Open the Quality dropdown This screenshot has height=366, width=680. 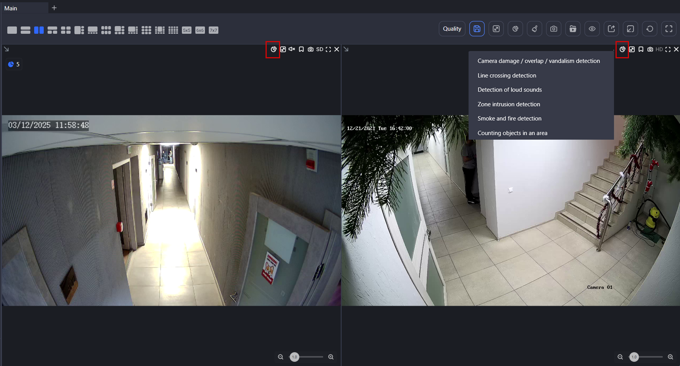(x=452, y=29)
